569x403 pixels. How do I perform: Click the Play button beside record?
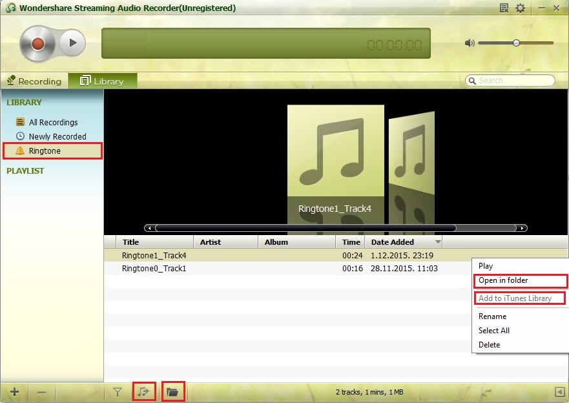click(x=72, y=43)
